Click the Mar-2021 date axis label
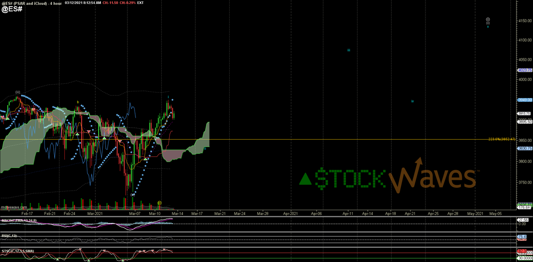Image resolution: width=533 pixels, height=262 pixels. 95,213
